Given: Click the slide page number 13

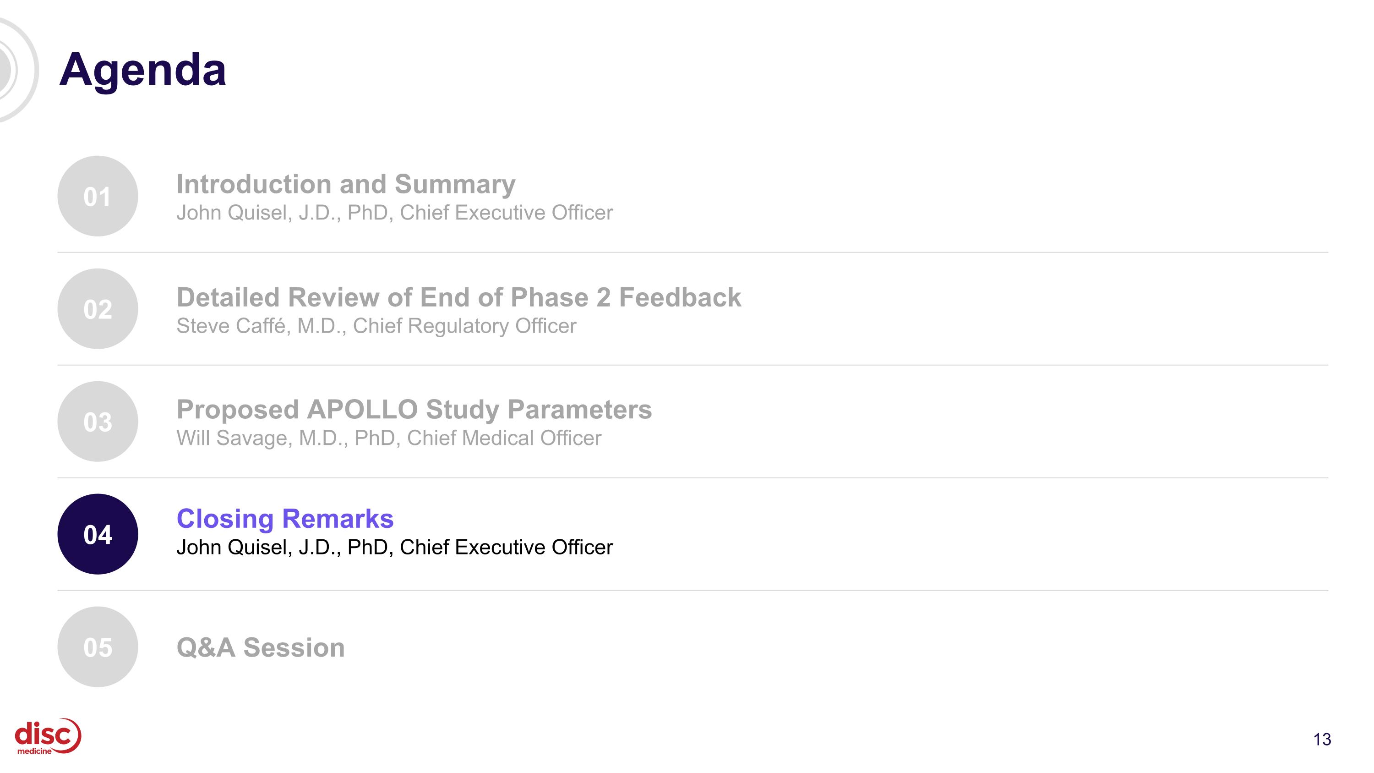Looking at the screenshot, I should click(1322, 740).
